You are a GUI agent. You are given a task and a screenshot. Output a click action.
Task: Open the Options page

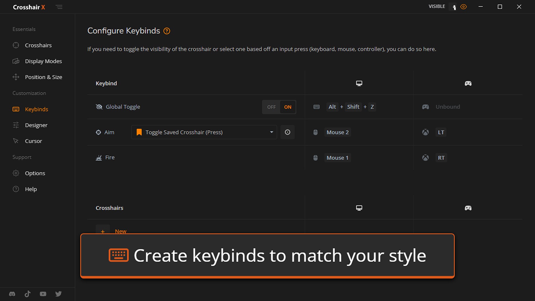(x=35, y=173)
